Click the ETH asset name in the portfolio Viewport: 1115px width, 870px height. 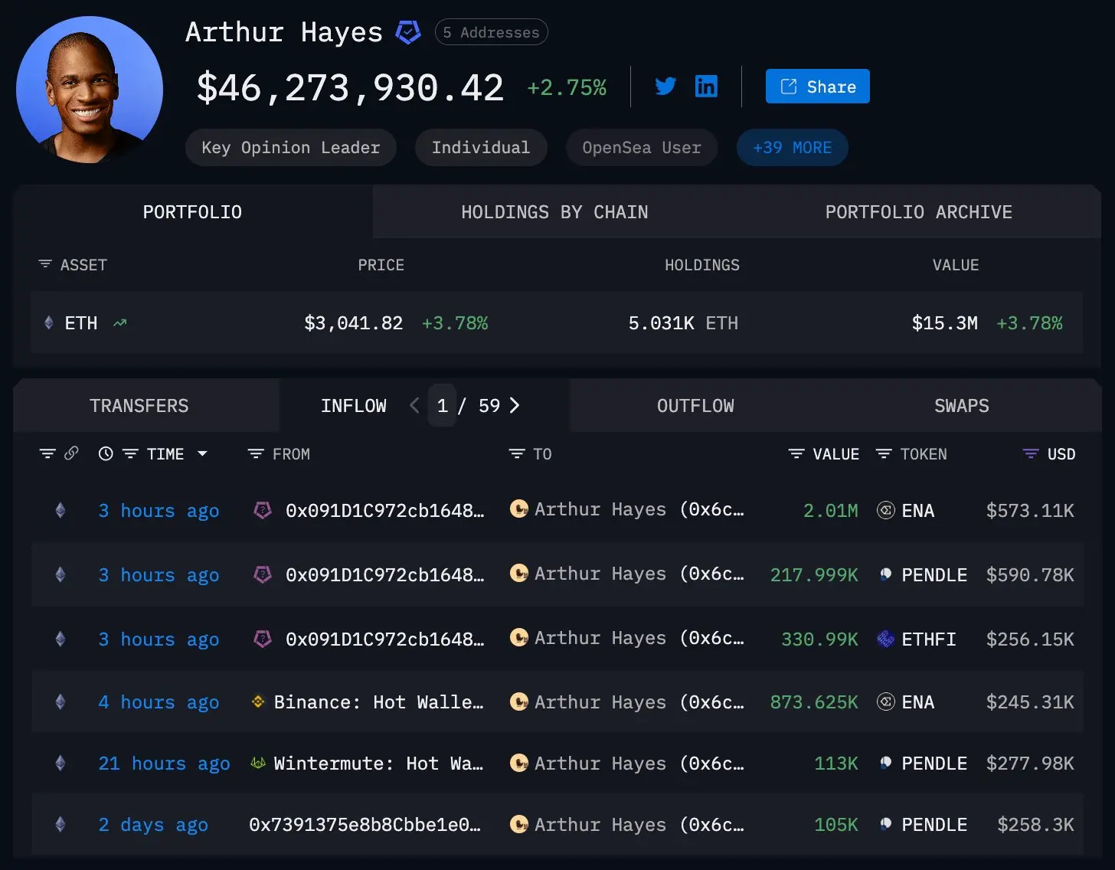click(x=81, y=323)
